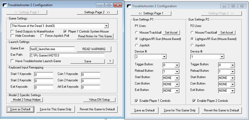
Task: Go back to Settings Page 1 in right window
Action: pyautogui.click(x=151, y=13)
